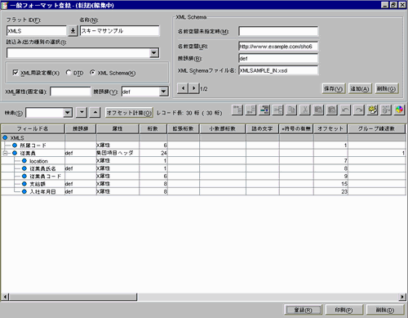Toggle the XML settings checkbox
The height and width of the screenshot is (318, 408).
coord(16,73)
